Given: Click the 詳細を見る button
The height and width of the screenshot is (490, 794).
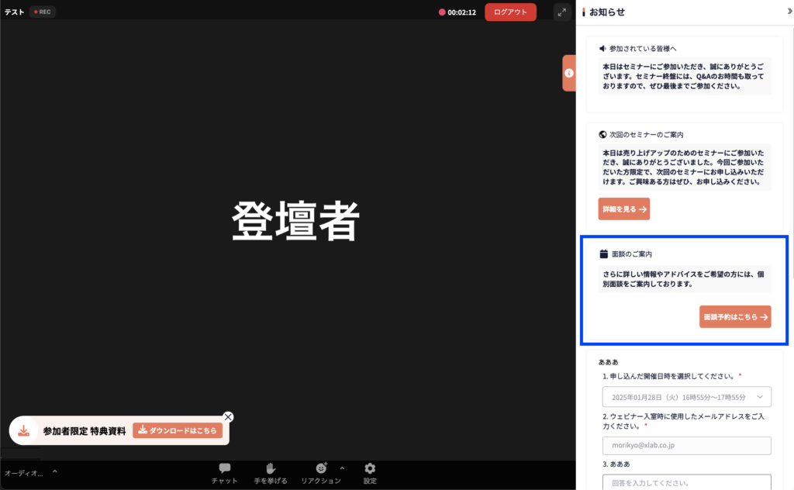Looking at the screenshot, I should pyautogui.click(x=623, y=209).
